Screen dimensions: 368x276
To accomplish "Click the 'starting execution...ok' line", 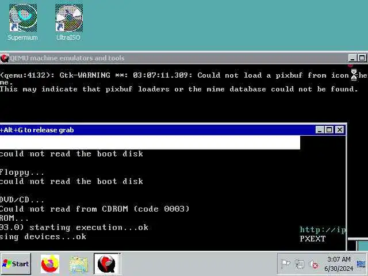I will coord(74,227).
